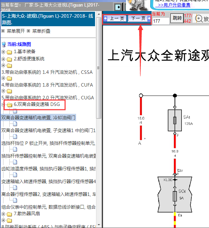Screen dimensions: 209x228
Task: Open 双离合器变速箱机电装置, 子变速箱1 中的阀门1
Action: [x=48, y=130]
